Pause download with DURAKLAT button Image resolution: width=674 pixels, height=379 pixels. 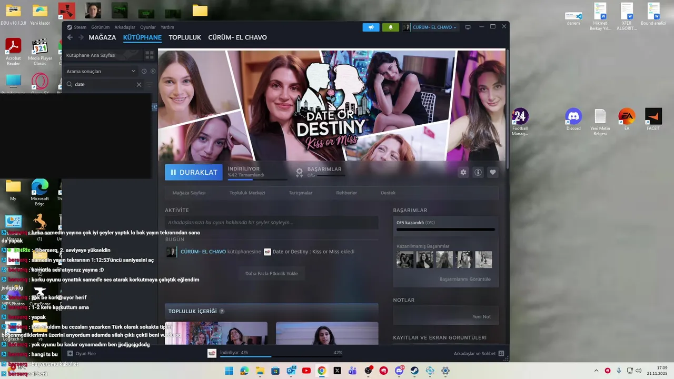point(194,172)
